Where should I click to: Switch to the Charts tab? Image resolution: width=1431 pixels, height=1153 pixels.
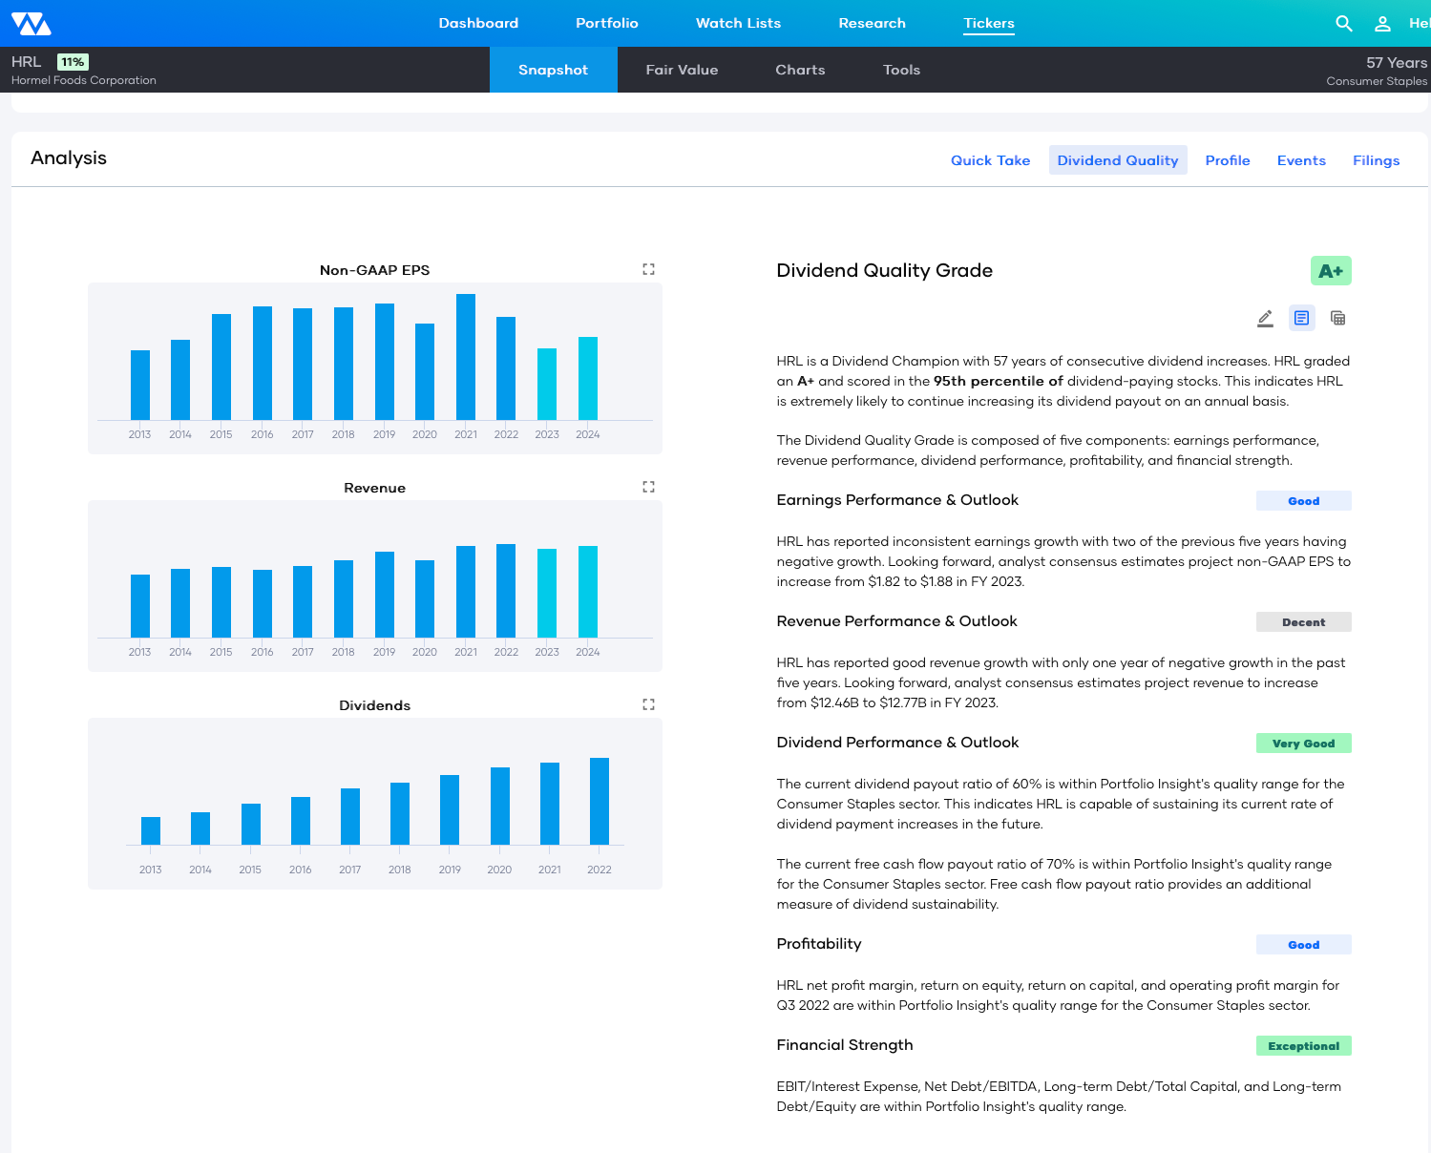tap(800, 69)
